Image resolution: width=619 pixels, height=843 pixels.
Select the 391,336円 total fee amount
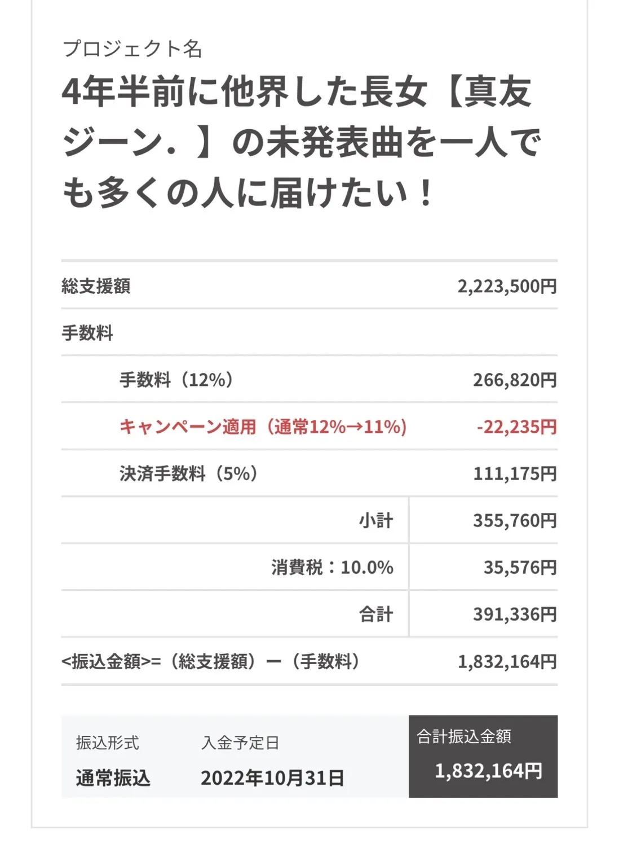(x=514, y=614)
